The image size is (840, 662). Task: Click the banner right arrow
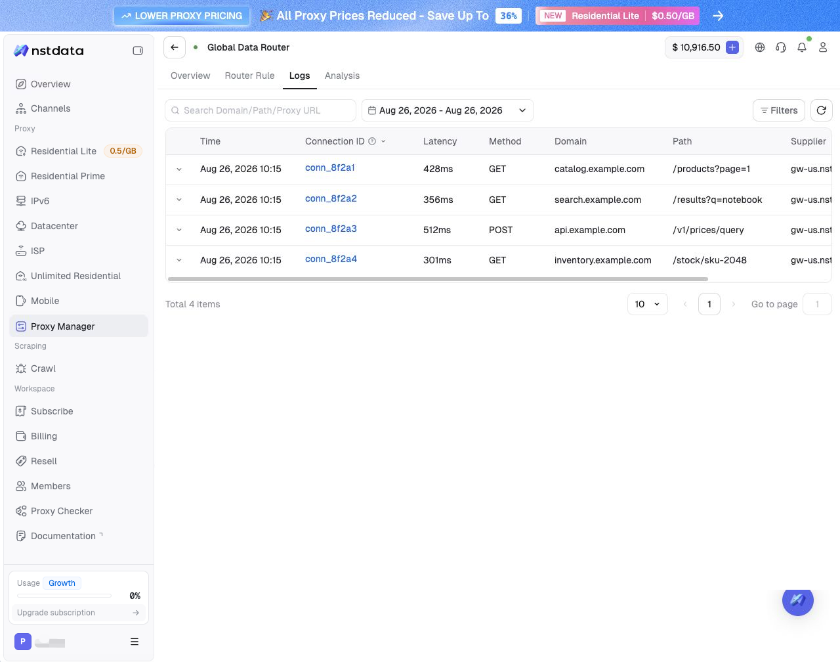tap(718, 16)
